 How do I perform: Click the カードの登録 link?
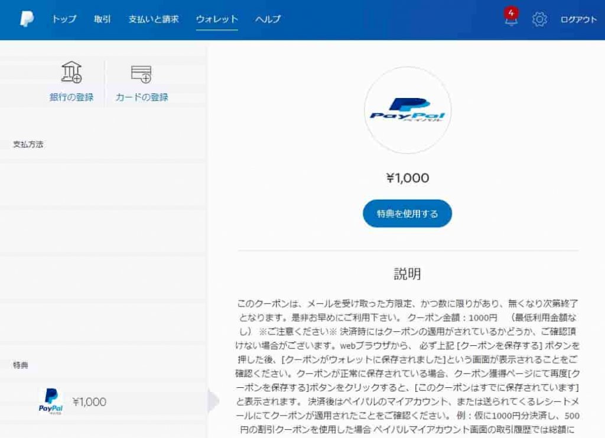pos(142,97)
